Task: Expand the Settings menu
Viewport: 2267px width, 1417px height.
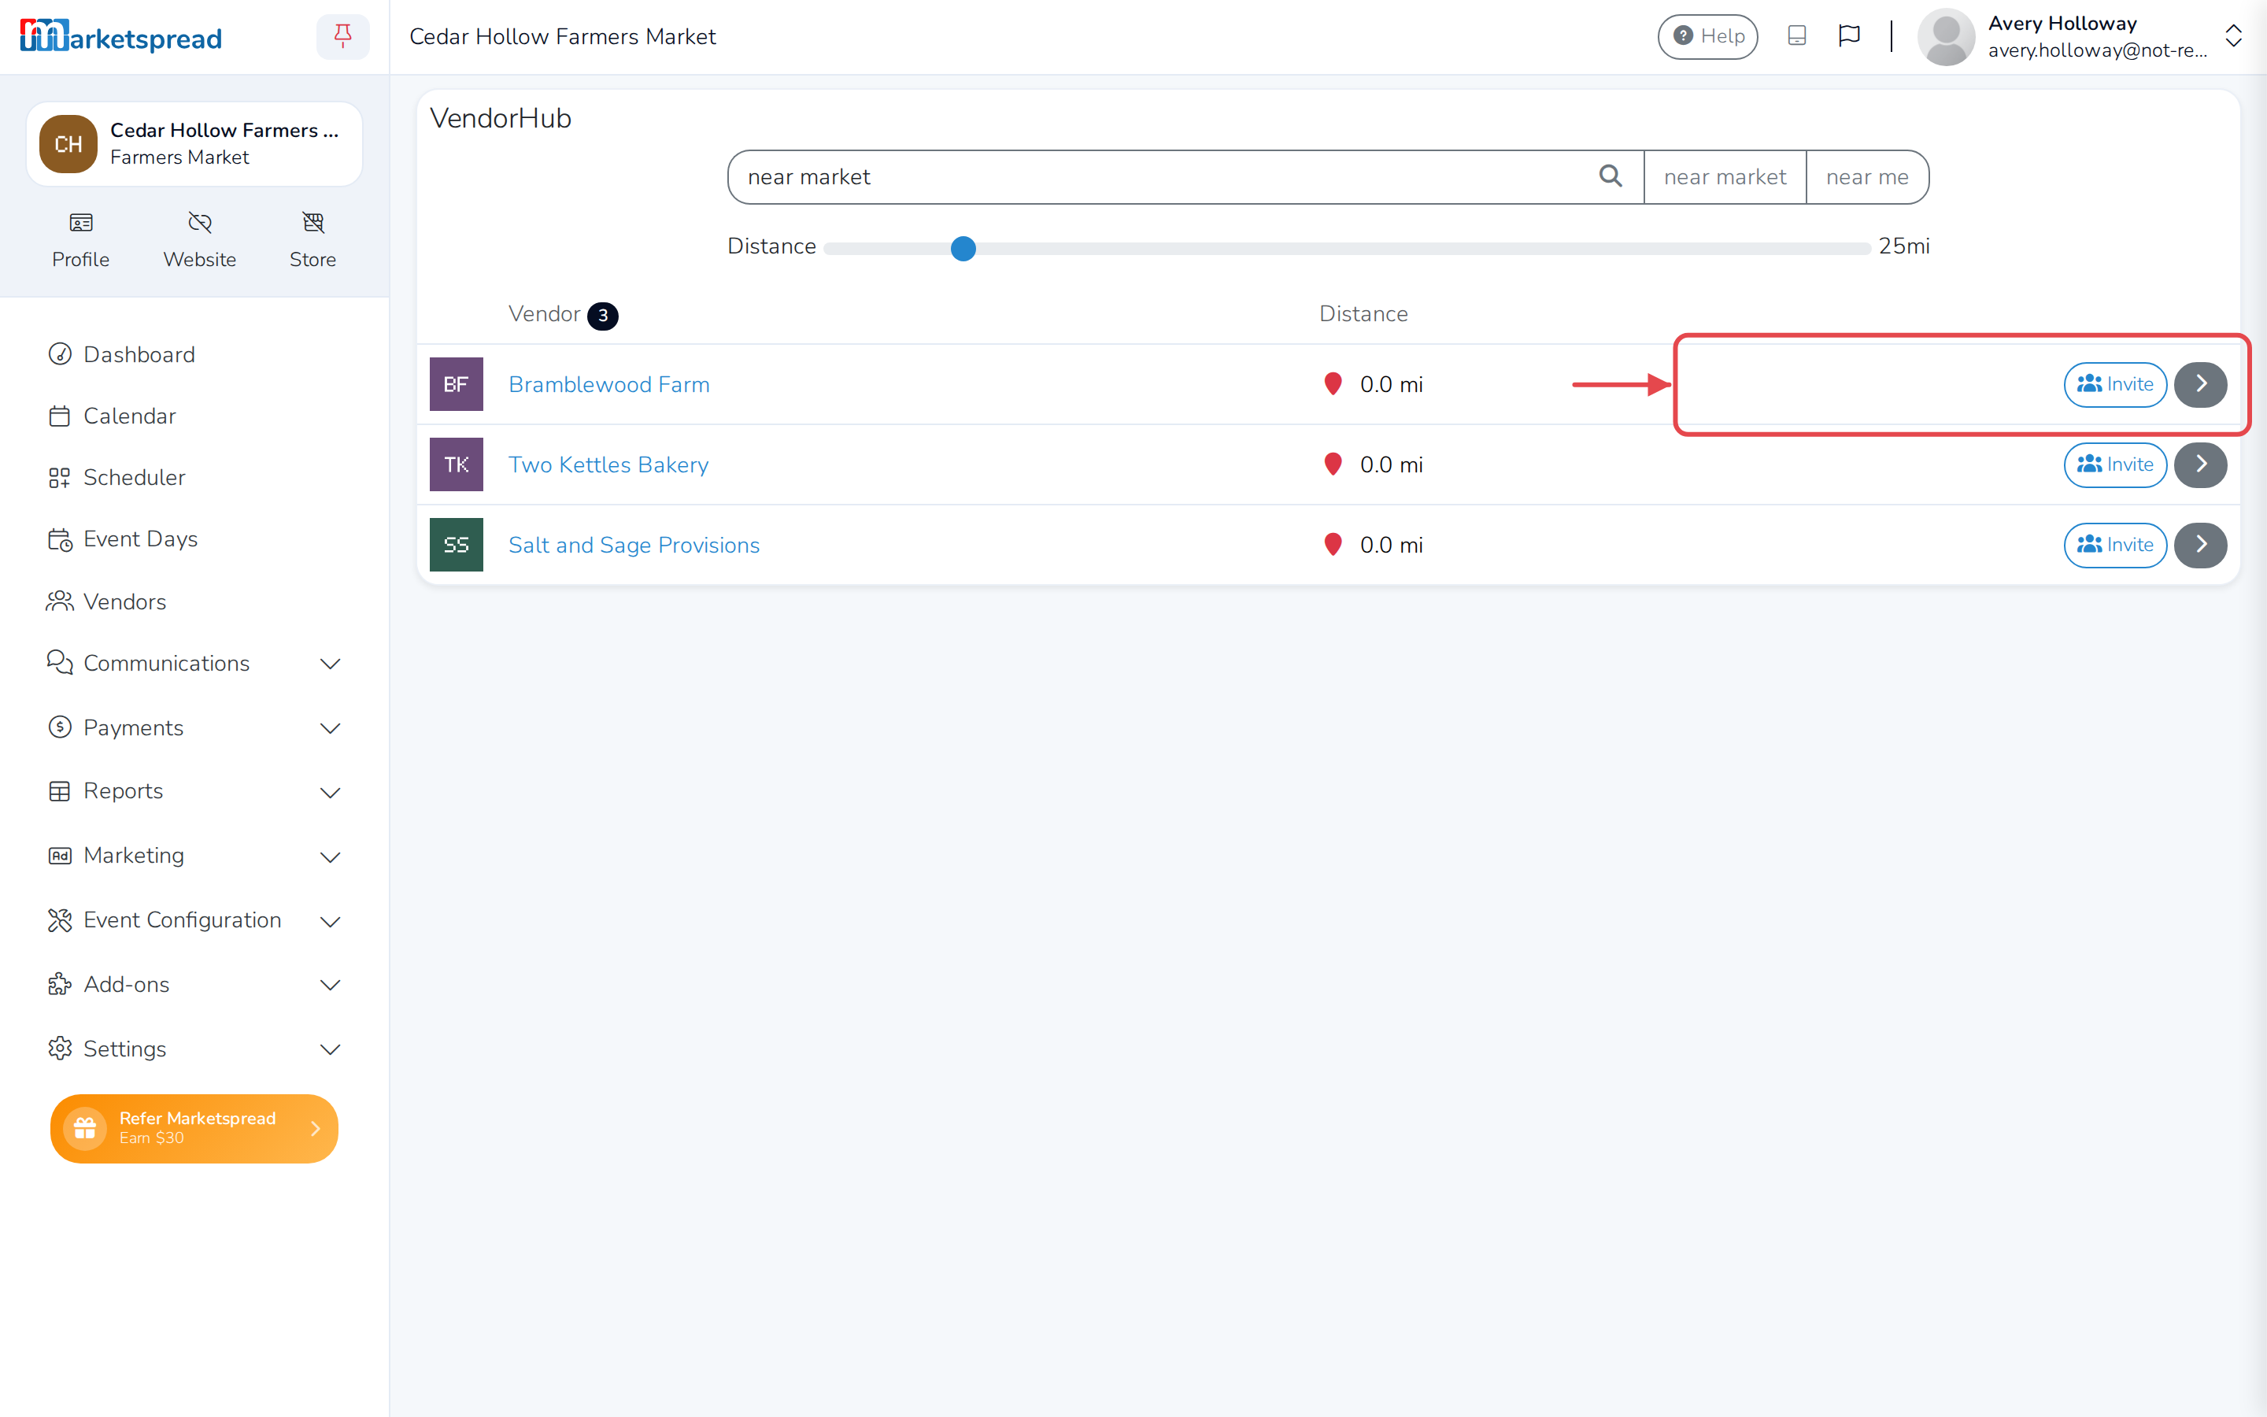Action: [x=194, y=1049]
